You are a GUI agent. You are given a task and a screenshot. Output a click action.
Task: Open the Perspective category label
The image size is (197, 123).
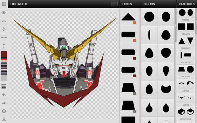point(186,119)
